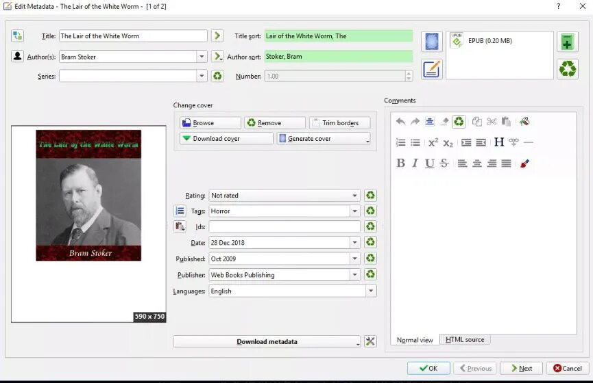Pick the text foreground color
The height and width of the screenshot is (383, 593).
(524, 163)
